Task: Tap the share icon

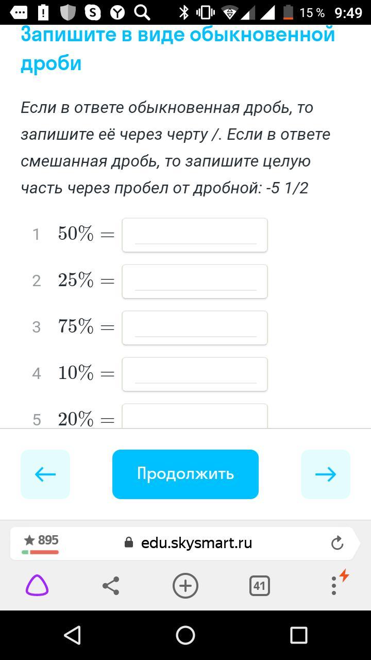Action: tap(111, 586)
